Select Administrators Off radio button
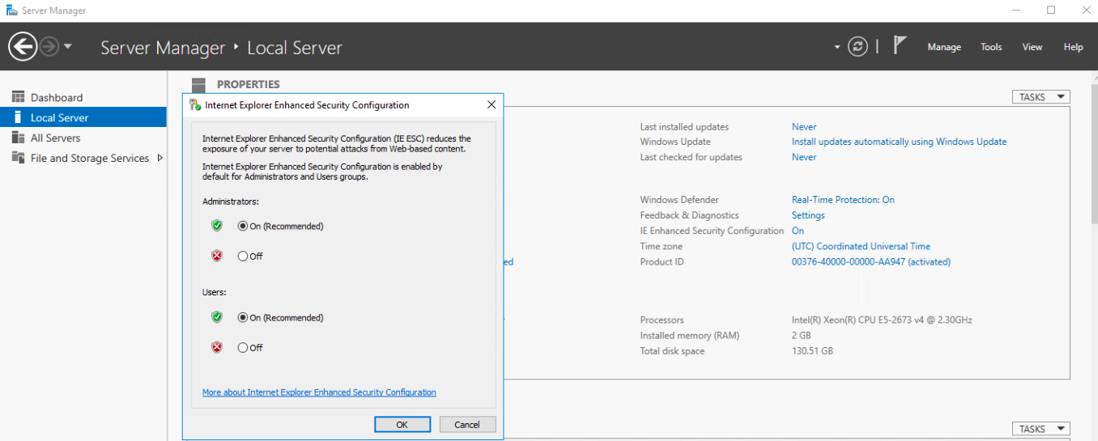Viewport: 1098px width, 441px height. tap(243, 257)
